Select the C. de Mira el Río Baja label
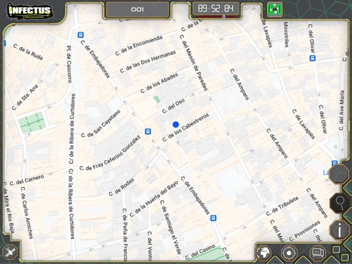Image resolution: width=352 pixels, height=264 pixels. click(9, 208)
